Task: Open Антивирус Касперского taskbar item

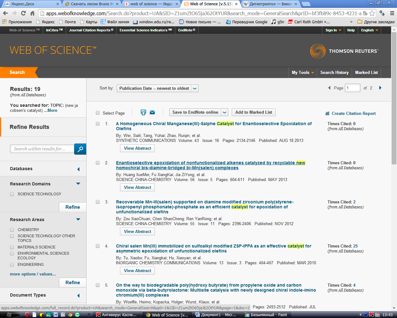Action: pos(116,315)
